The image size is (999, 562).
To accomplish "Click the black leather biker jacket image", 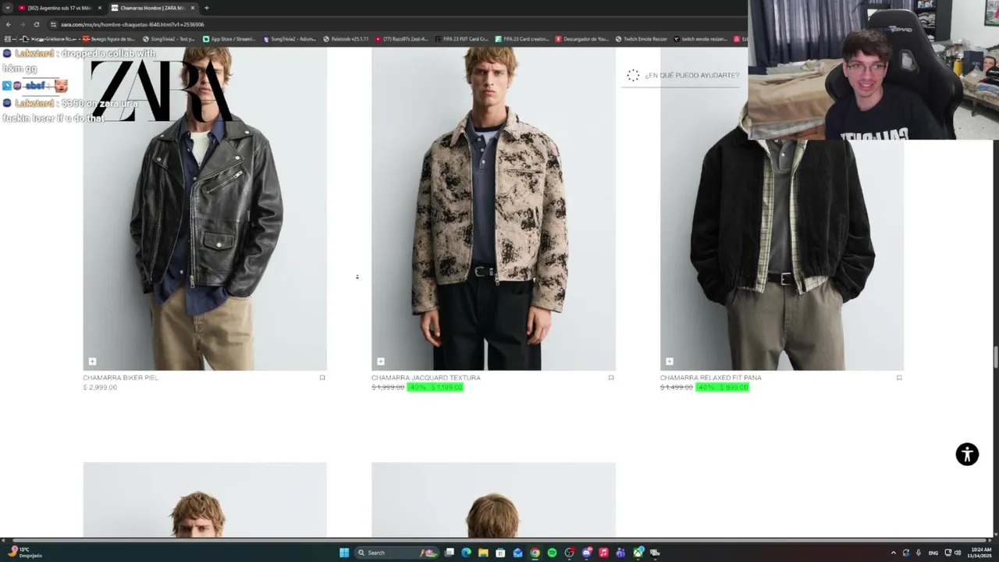I will pos(204,208).
